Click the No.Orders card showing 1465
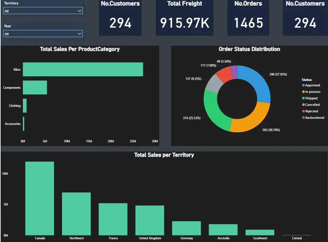Screen dimensions: 328x242 click(x=248, y=19)
